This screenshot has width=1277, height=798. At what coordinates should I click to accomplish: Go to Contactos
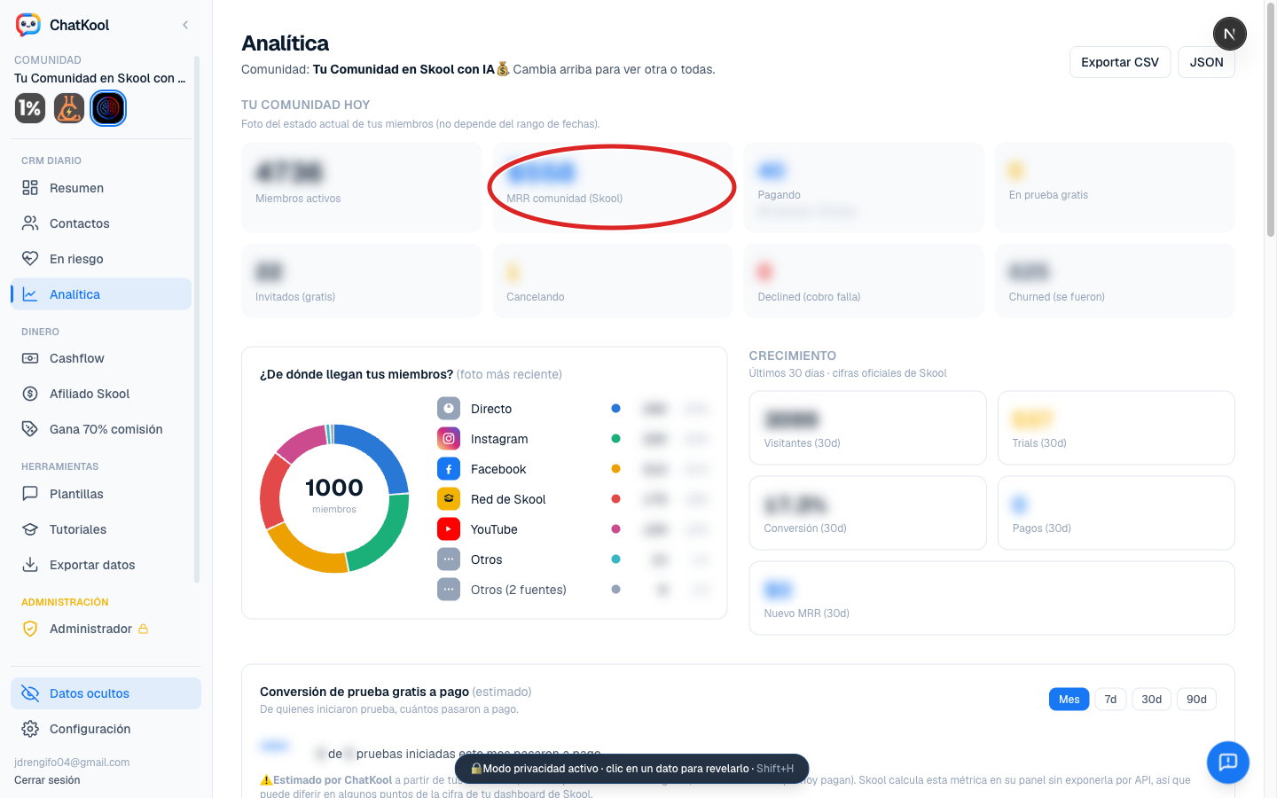point(101,223)
